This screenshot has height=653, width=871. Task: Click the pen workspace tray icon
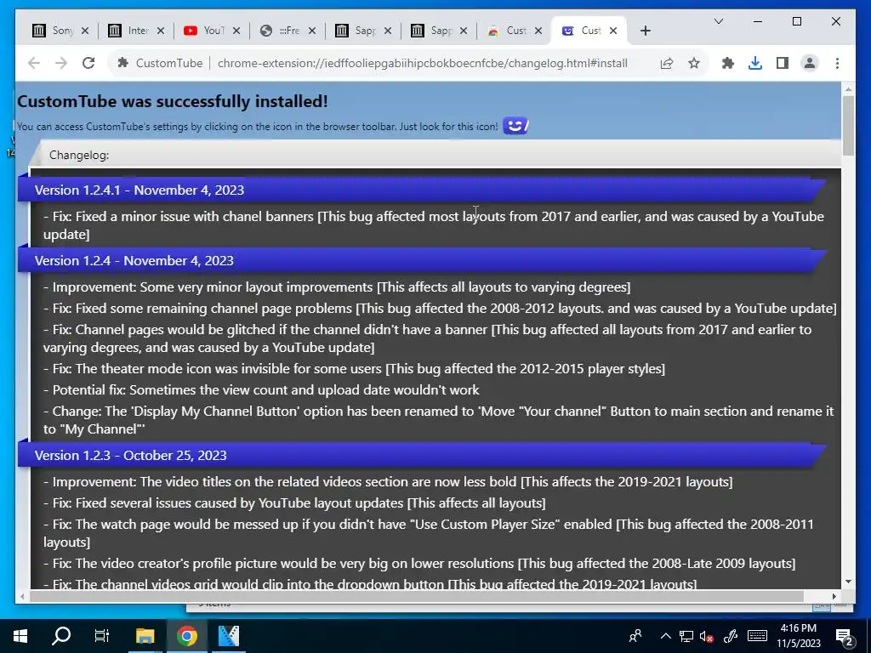[731, 636]
